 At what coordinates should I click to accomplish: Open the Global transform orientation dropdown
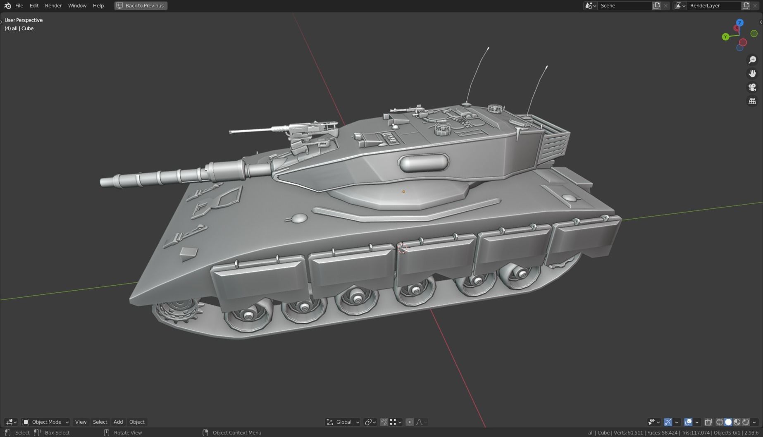(x=343, y=422)
